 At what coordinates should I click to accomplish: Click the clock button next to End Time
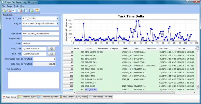click(52, 54)
